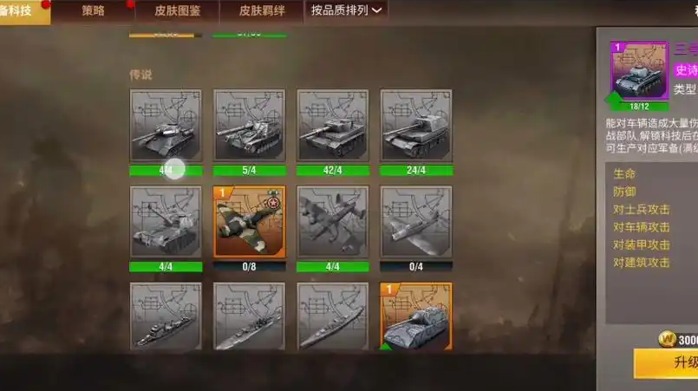698x391 pixels.
Task: Expand the 按品质排列 sort dropdown
Action: coord(346,10)
